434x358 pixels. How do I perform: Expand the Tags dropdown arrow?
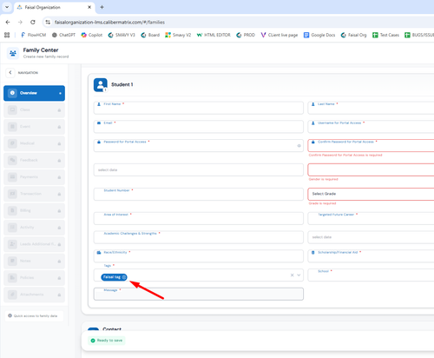click(299, 275)
